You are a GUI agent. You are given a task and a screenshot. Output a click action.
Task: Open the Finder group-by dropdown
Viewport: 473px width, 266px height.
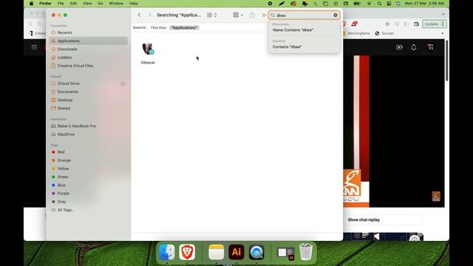(238, 15)
